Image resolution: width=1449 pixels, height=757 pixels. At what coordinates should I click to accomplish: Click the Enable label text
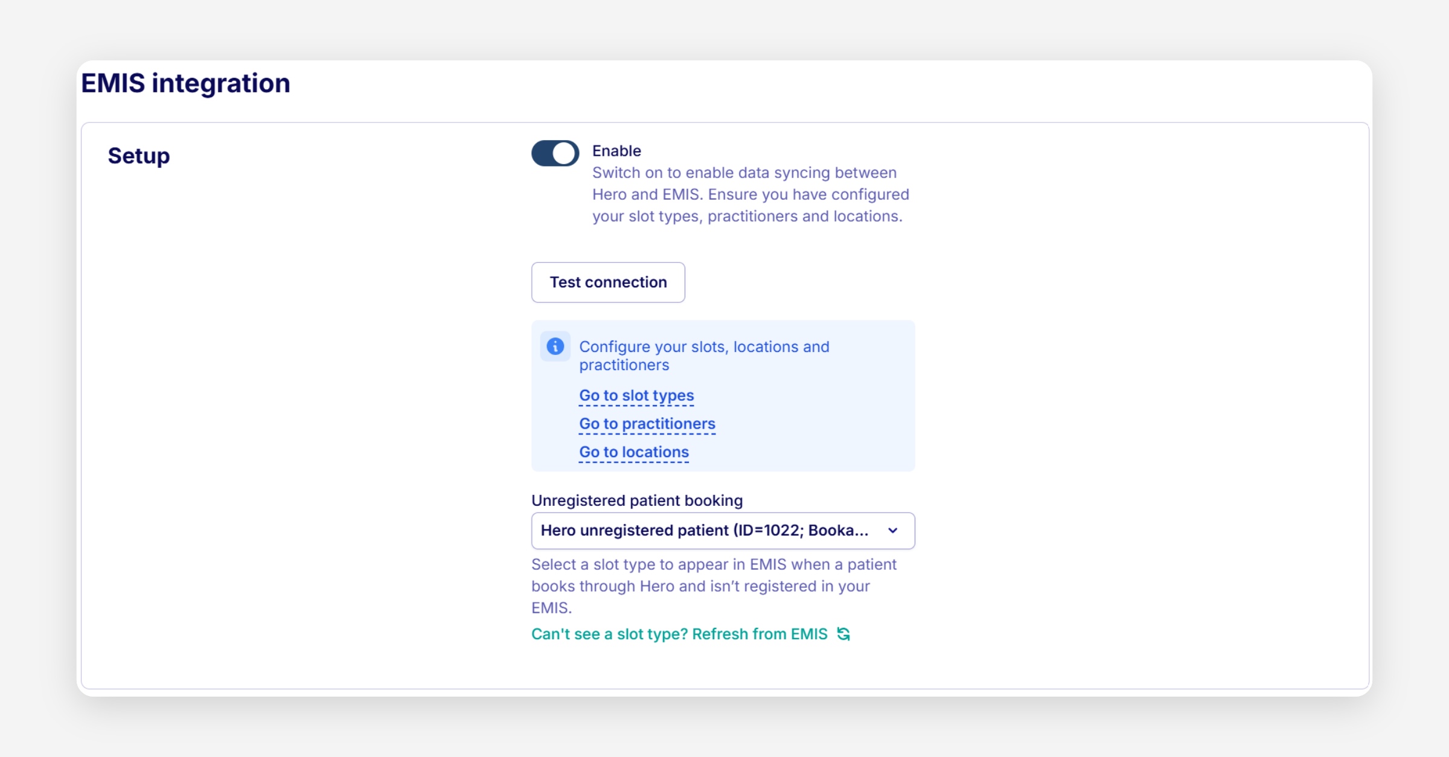tap(616, 151)
